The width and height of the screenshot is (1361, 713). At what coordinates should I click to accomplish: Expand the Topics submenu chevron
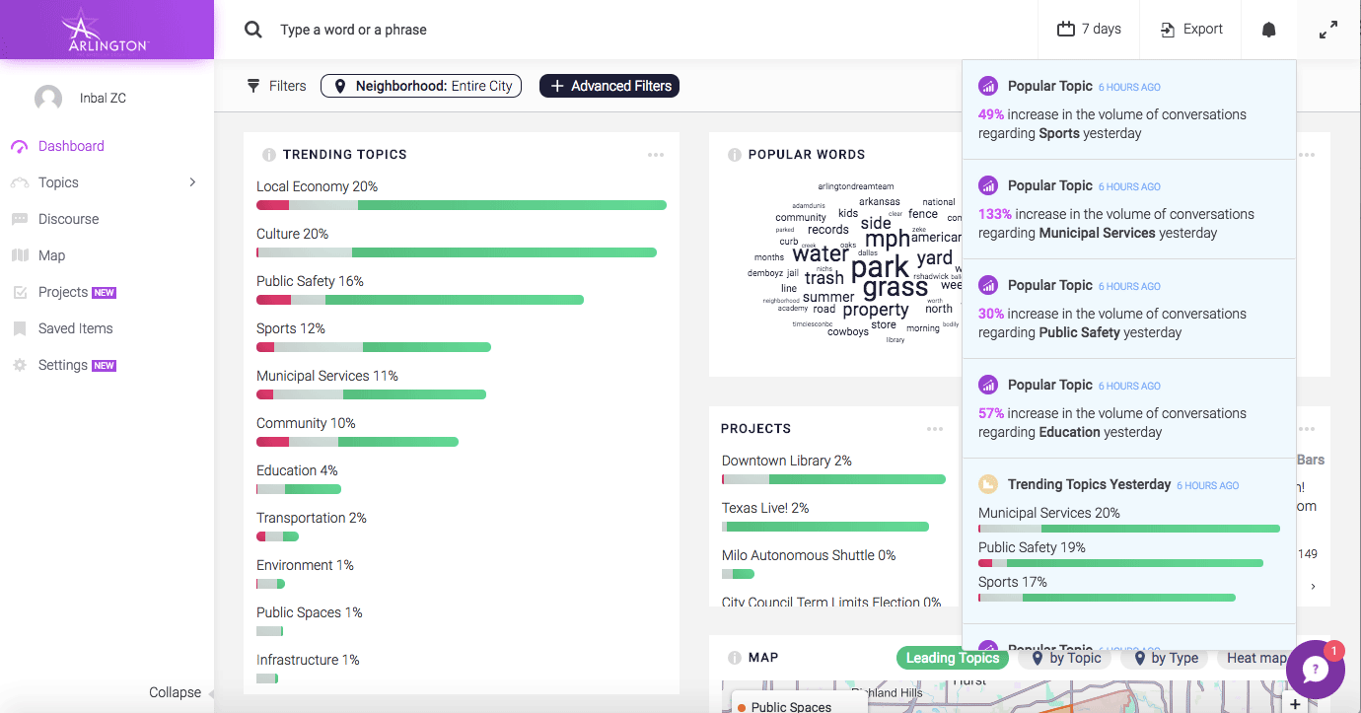pos(192,182)
